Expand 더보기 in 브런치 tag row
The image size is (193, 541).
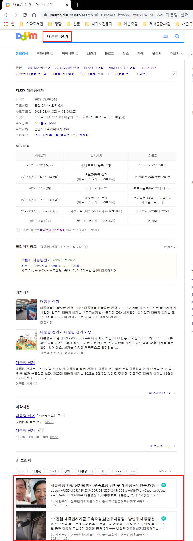pos(165,471)
